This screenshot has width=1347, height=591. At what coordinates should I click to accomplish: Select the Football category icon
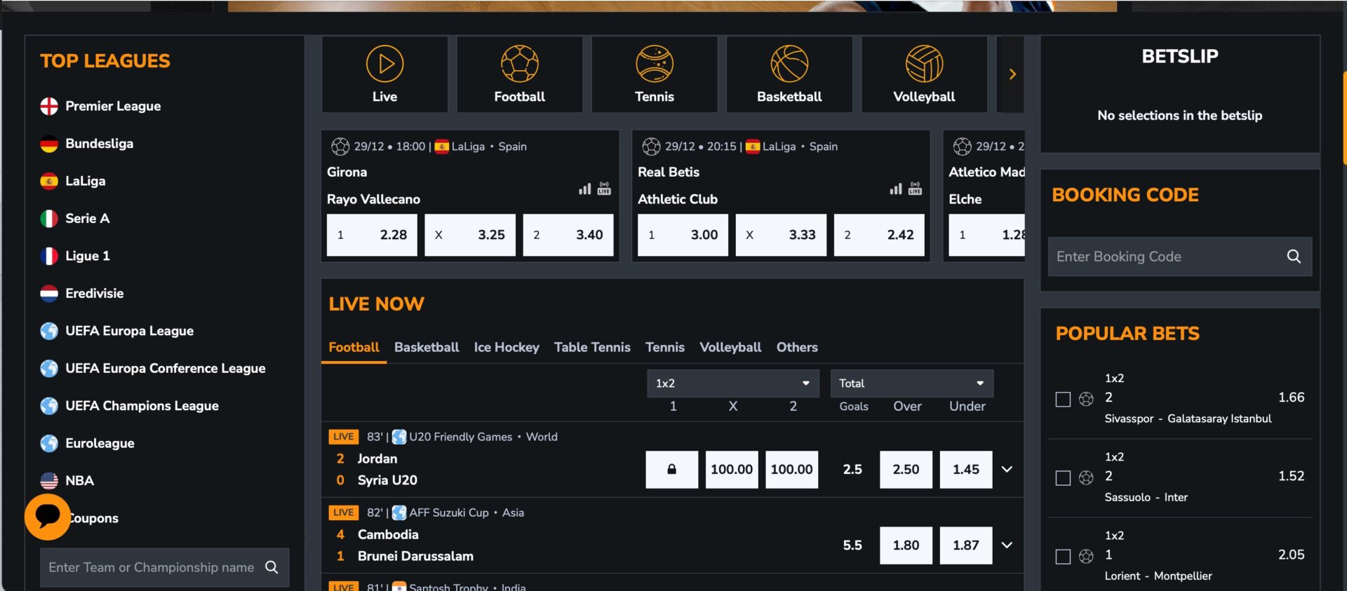point(519,74)
